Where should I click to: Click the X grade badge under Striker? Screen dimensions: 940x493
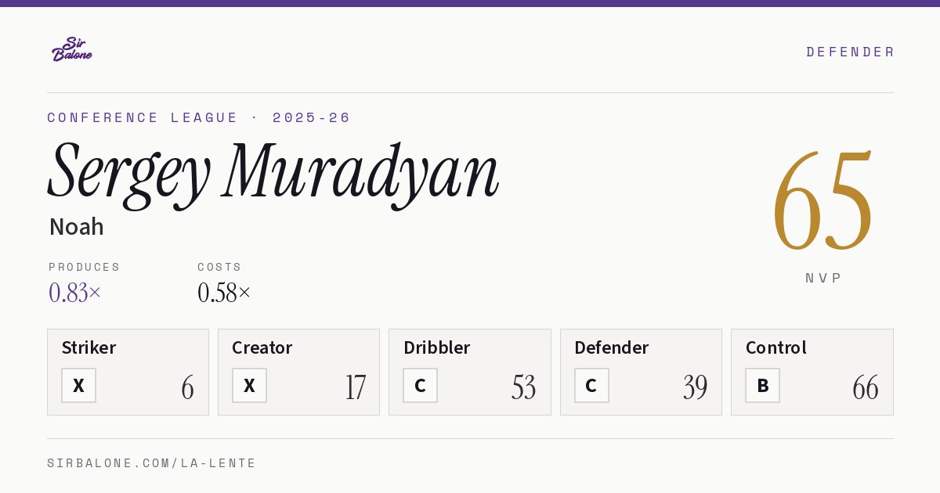pos(78,386)
